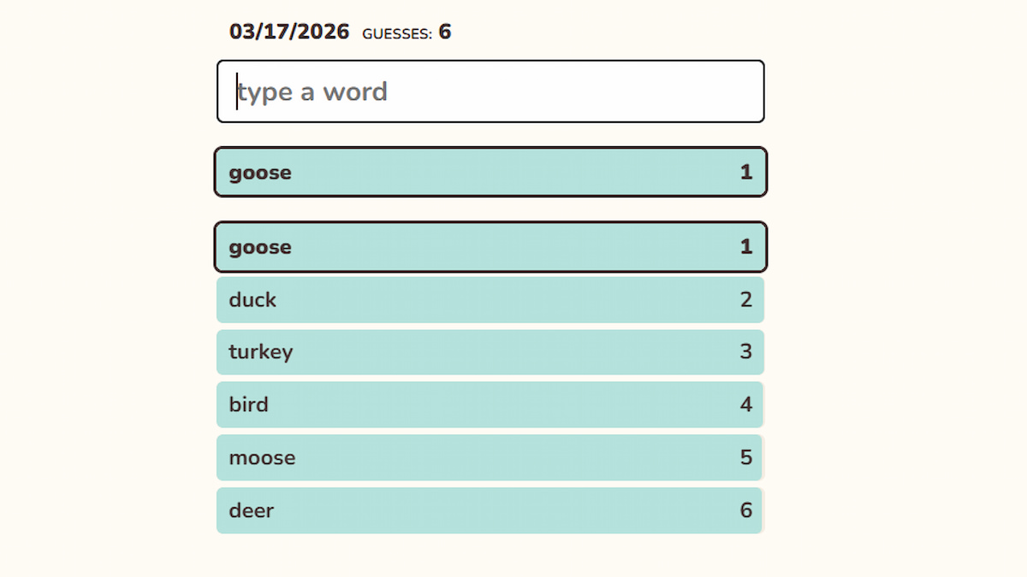Focus the "type a word" input field
This screenshot has height=577, width=1027.
(x=490, y=91)
